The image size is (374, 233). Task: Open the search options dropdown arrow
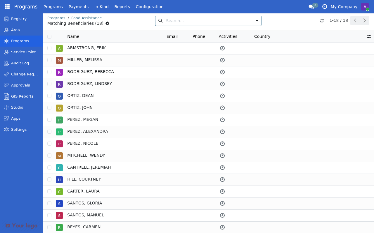[257, 21]
